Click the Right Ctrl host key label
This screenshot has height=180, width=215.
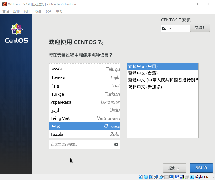[x=202, y=177]
